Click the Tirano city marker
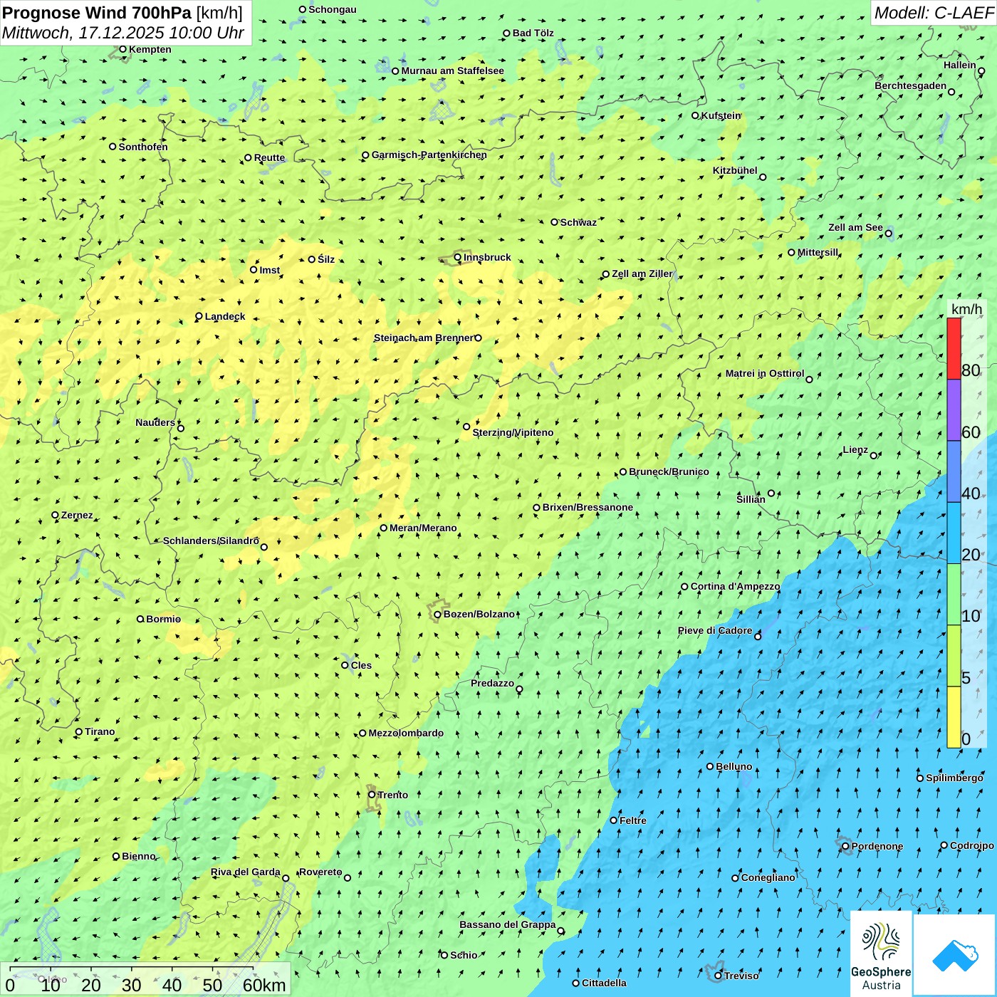 click(x=79, y=731)
